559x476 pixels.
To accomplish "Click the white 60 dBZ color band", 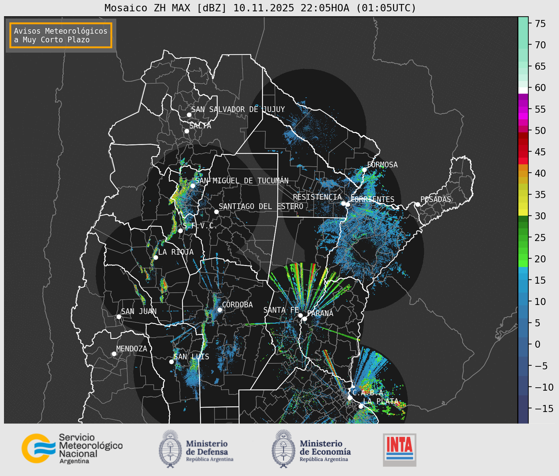I will (523, 90).
